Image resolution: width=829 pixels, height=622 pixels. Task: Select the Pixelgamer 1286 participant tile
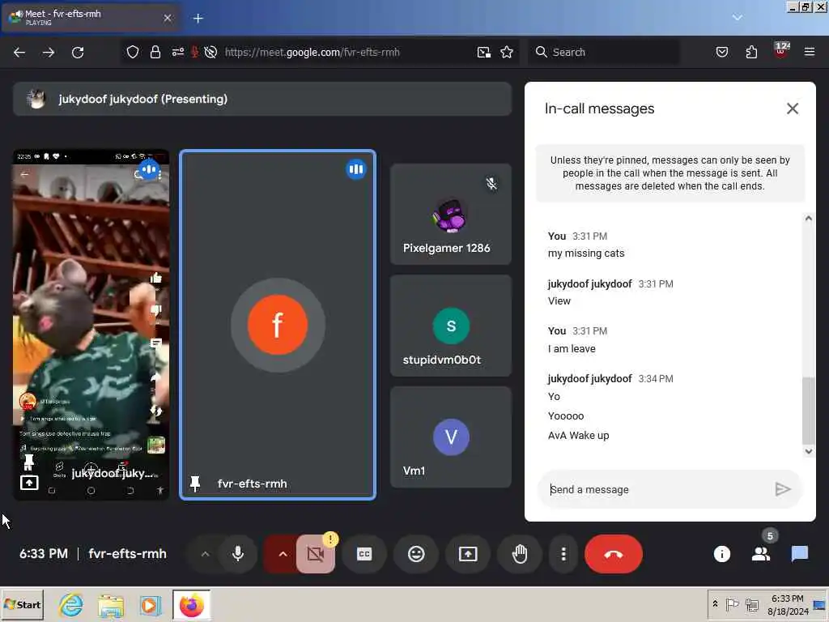pyautogui.click(x=450, y=214)
